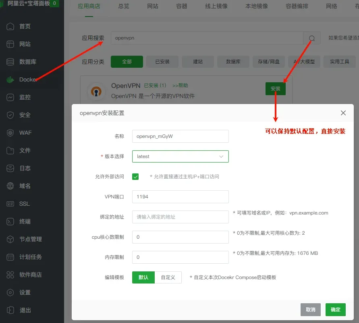Image resolution: width=359 pixels, height=323 pixels.
Task: Switch to the 线上镜像 tab
Action: [216, 6]
